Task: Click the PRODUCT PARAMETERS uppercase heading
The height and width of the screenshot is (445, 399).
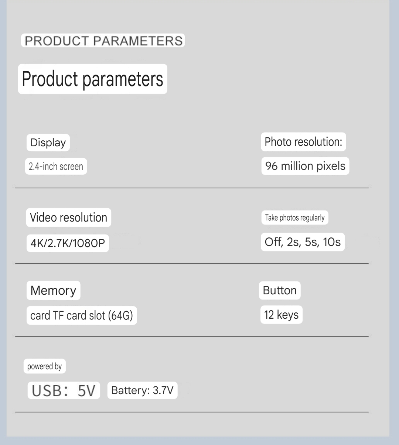Action: point(103,40)
